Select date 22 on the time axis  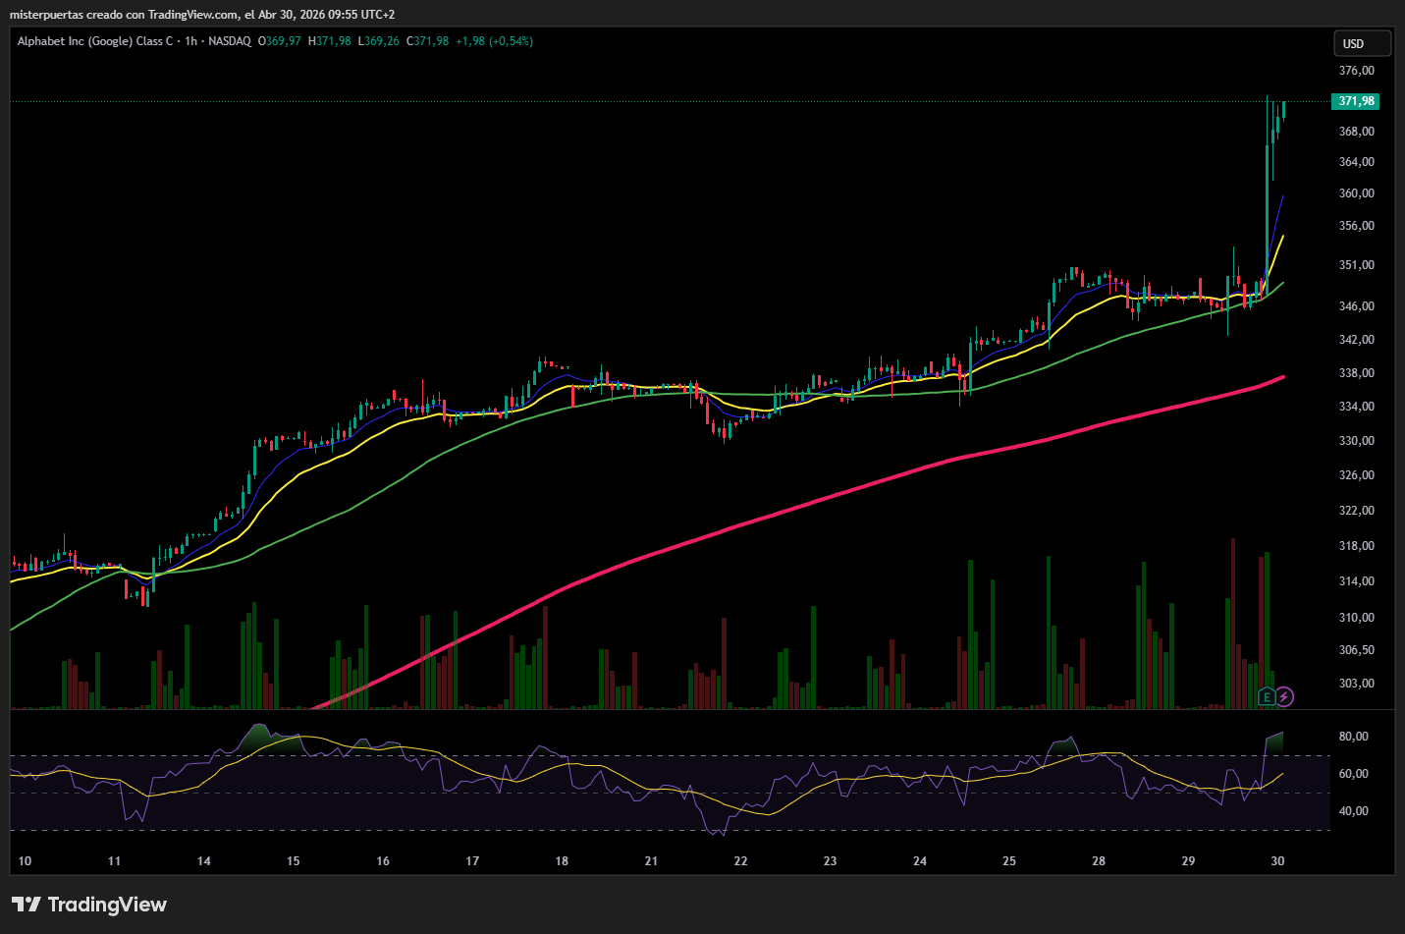[x=740, y=861]
